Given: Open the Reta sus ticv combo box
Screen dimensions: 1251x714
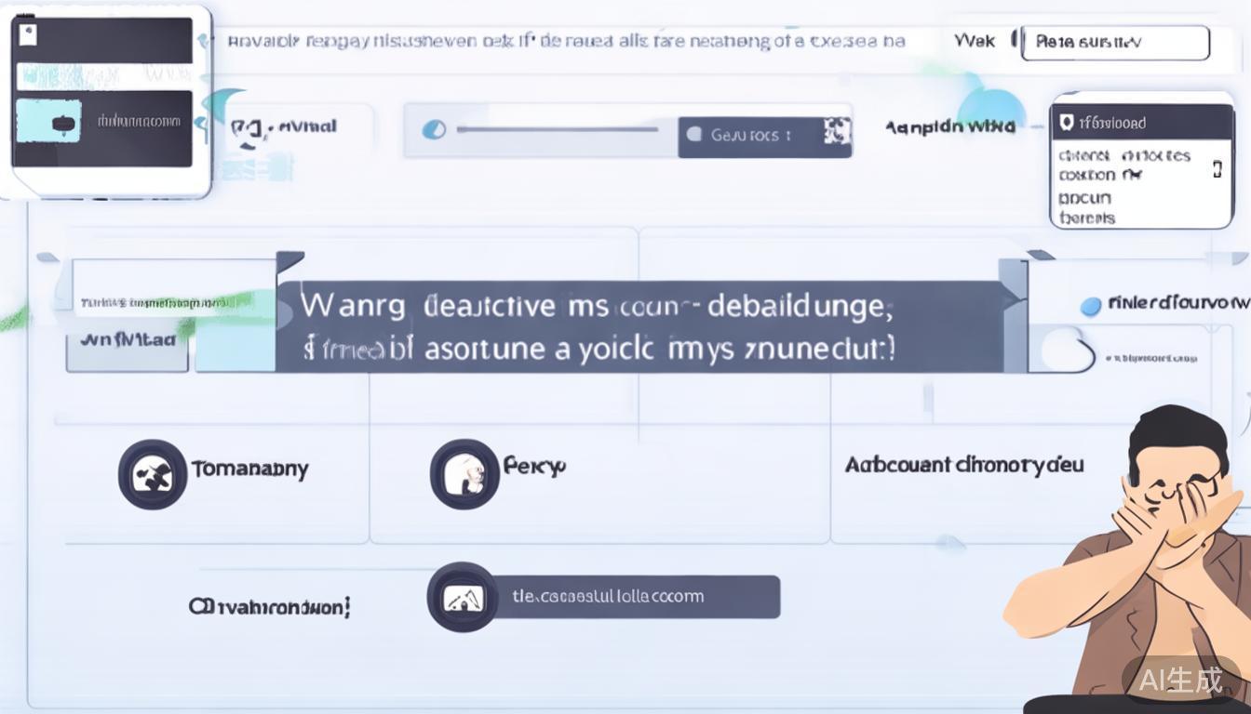Looking at the screenshot, I should (1115, 43).
